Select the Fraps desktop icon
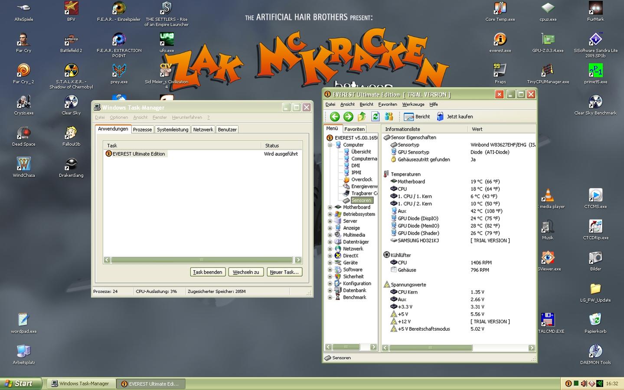Screen dimensions: 624x390 pyautogui.click(x=500, y=74)
